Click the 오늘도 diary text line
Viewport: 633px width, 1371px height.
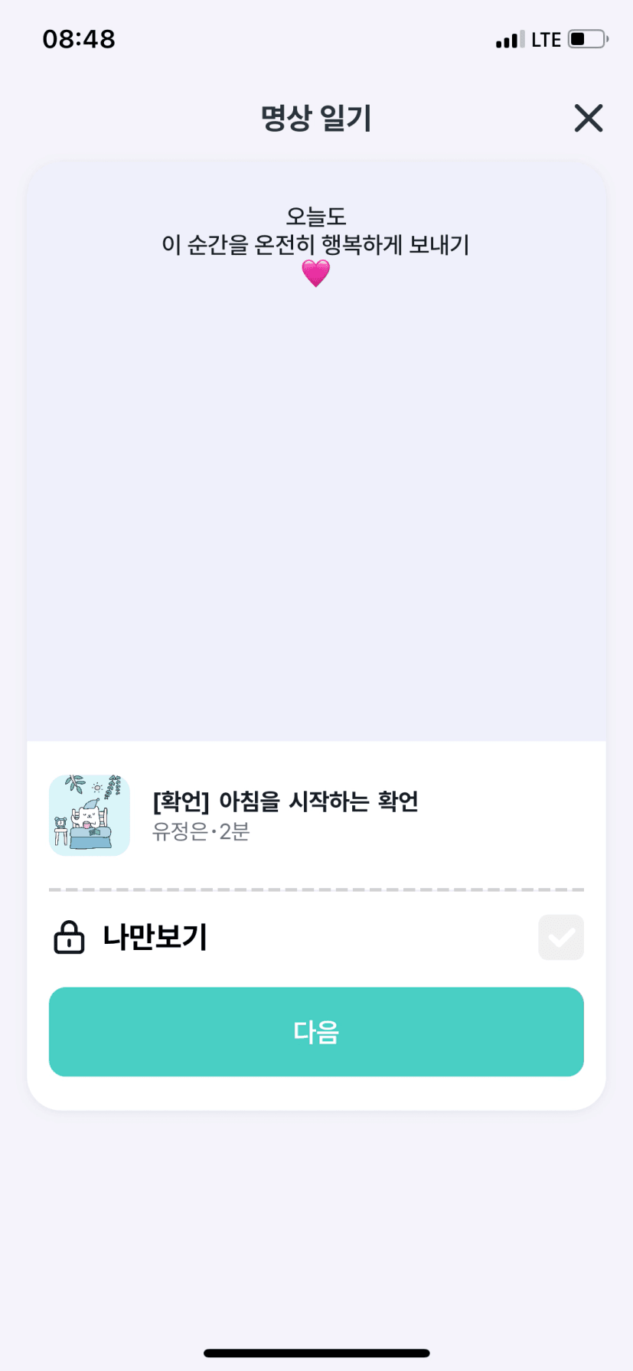point(316,217)
